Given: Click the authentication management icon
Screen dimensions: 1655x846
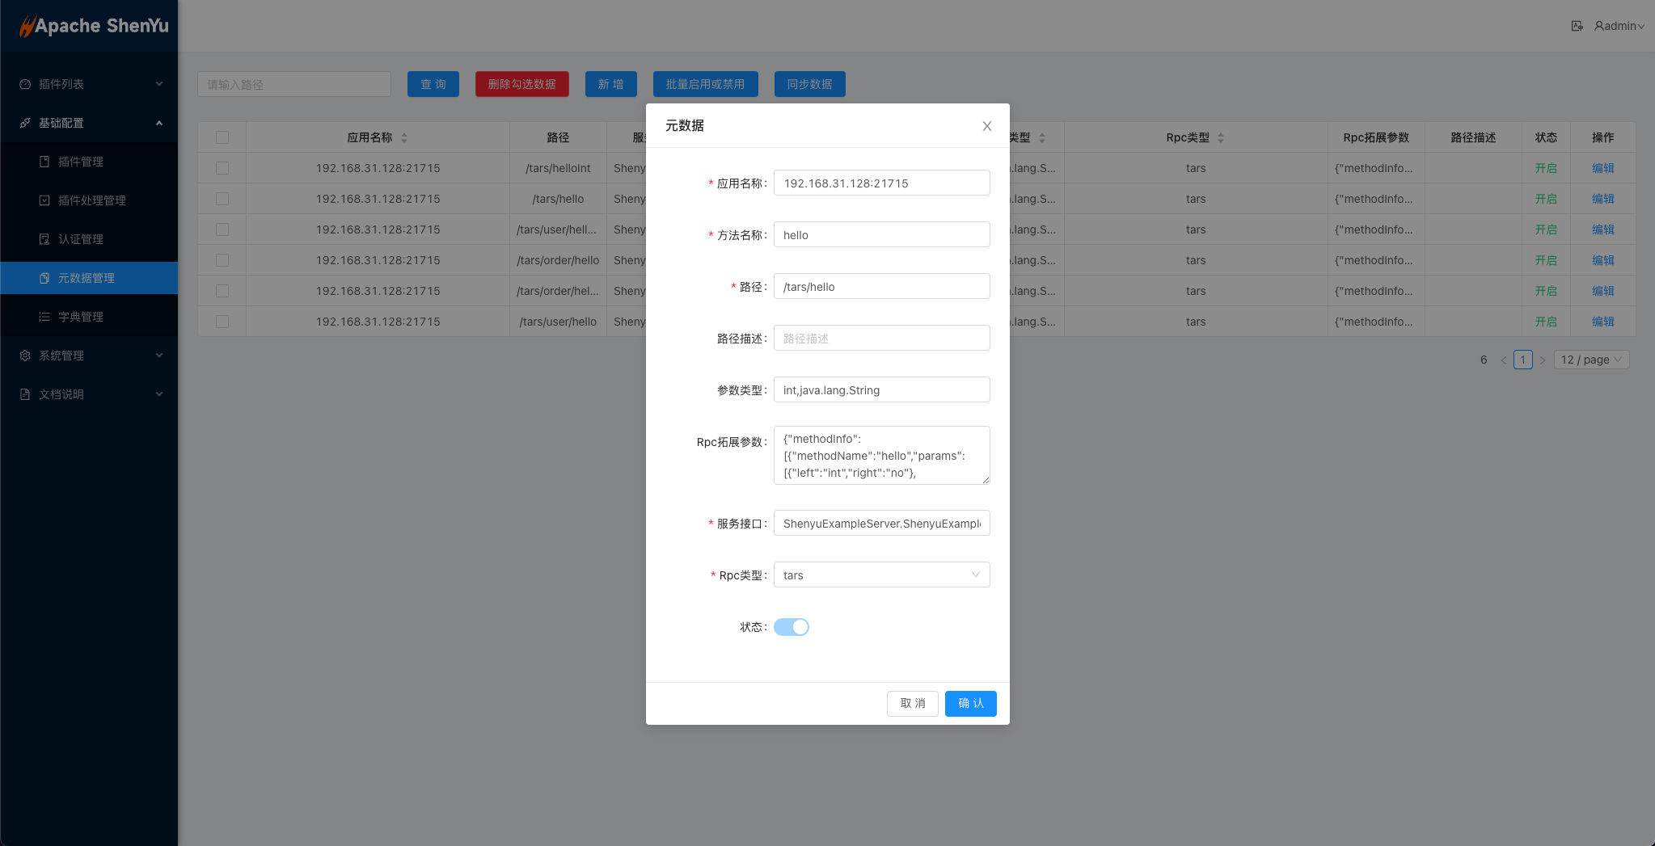Looking at the screenshot, I should point(44,239).
